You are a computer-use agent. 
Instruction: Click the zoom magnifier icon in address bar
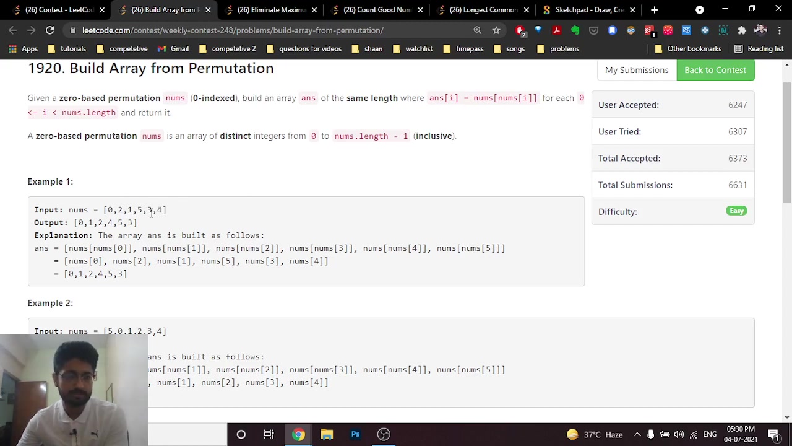pyautogui.click(x=477, y=30)
